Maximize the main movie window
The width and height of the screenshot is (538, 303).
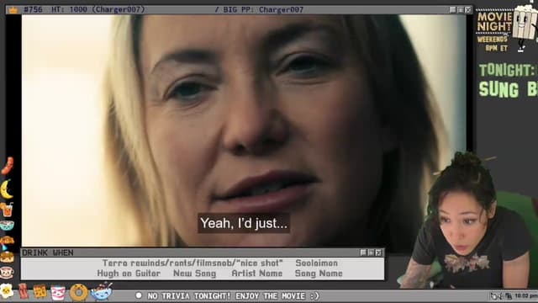[x=461, y=10]
